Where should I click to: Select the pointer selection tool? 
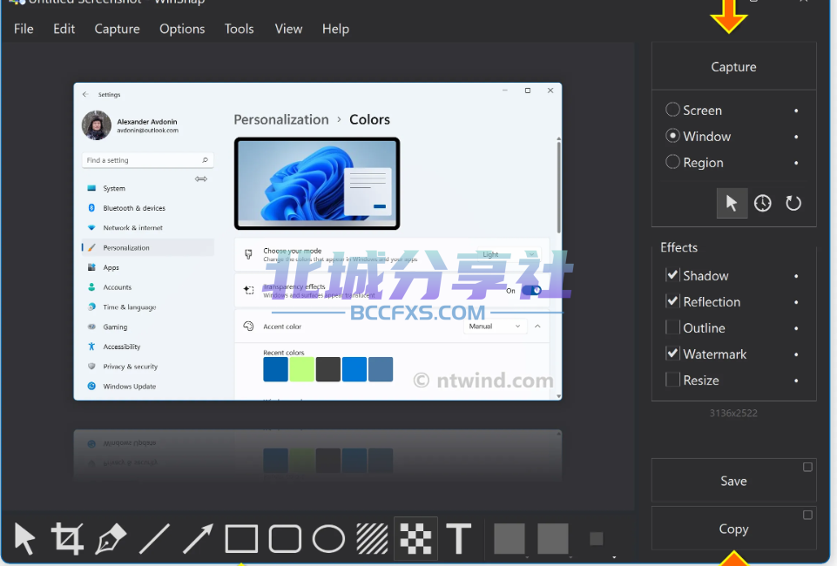pos(24,538)
